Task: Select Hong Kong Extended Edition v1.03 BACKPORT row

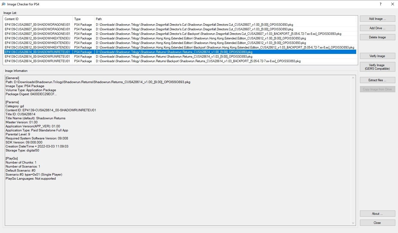Action: click(180, 47)
